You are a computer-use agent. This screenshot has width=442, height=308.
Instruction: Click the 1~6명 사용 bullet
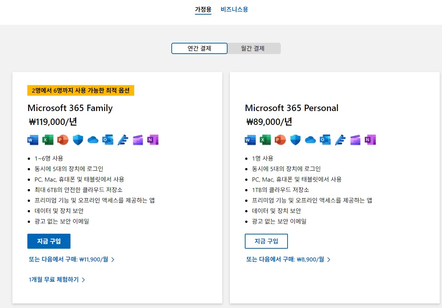coord(49,158)
